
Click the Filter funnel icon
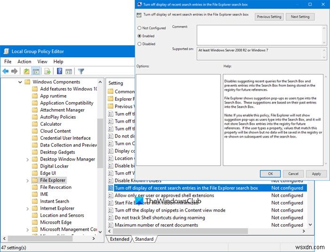(81, 71)
